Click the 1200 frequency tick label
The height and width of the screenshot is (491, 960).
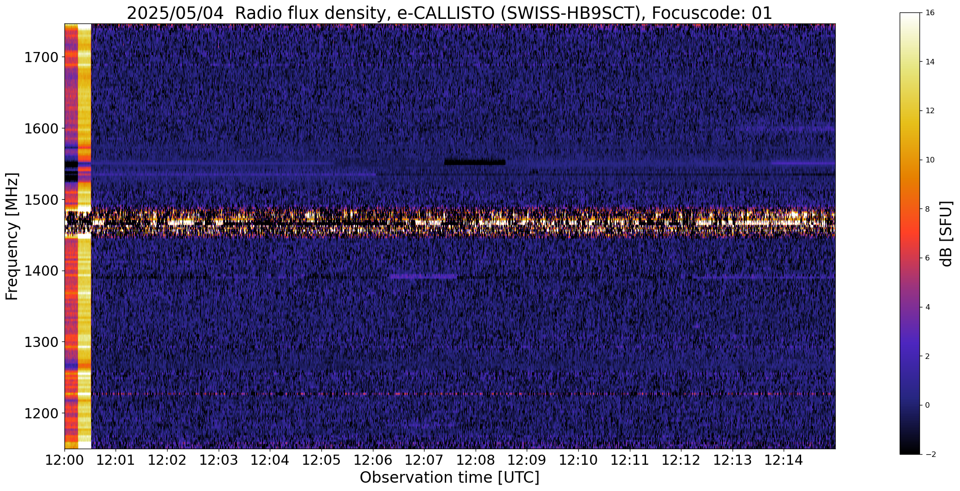click(x=41, y=413)
